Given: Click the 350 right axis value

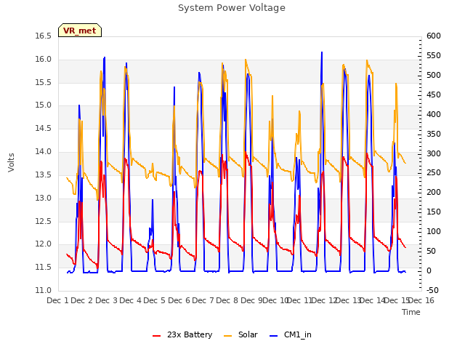Looking at the screenshot, I should [x=434, y=134].
